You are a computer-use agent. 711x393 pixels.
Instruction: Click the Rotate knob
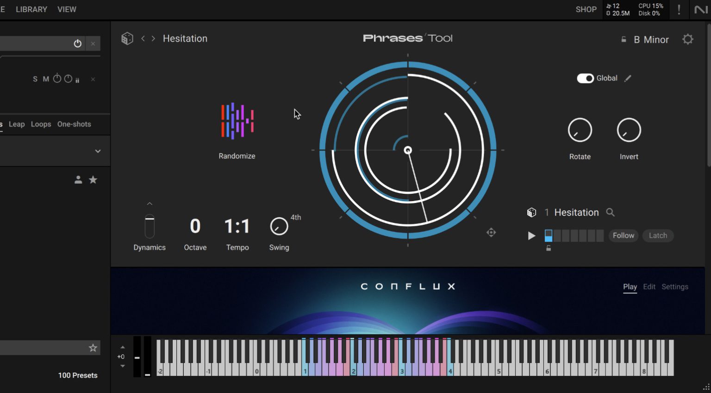click(580, 130)
